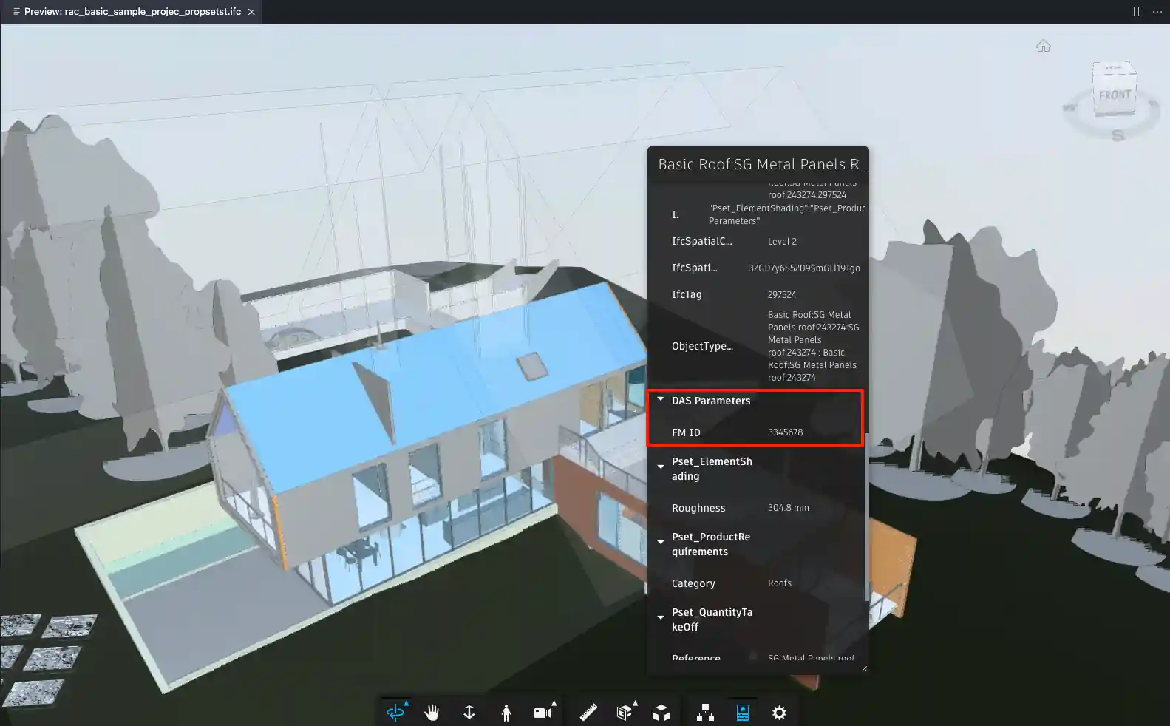
Task: Open the Model Browser tree icon
Action: click(x=705, y=712)
